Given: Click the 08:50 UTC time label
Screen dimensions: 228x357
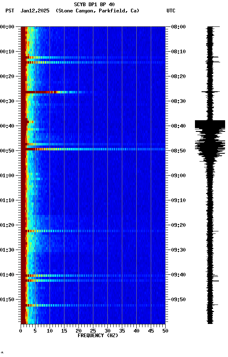Looking at the screenshot, I should (x=178, y=151).
